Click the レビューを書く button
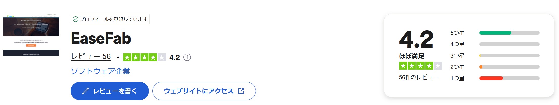The height and width of the screenshot is (105, 559). pos(110,91)
